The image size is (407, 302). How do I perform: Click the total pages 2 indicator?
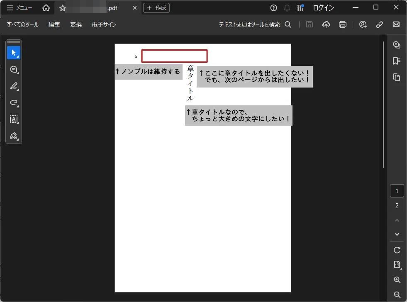[397, 205]
